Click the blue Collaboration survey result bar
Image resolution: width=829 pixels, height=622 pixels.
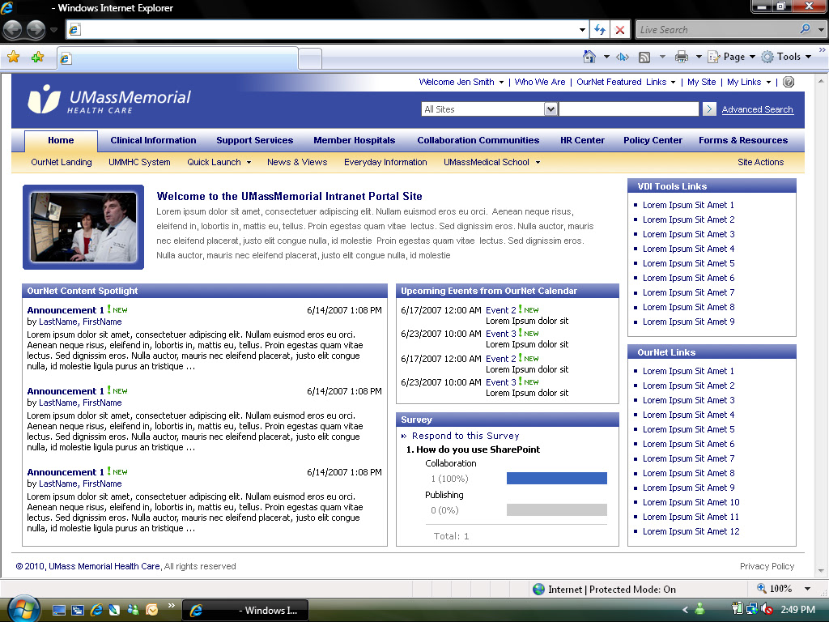(x=557, y=478)
